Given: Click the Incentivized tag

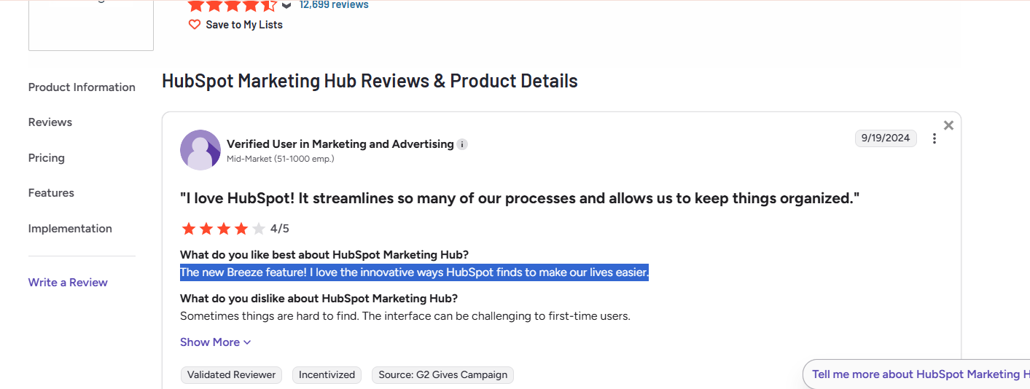Looking at the screenshot, I should click(327, 375).
